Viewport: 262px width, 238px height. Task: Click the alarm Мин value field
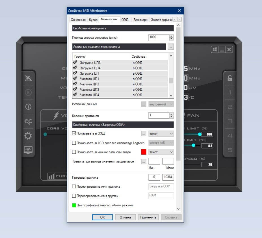154,161
